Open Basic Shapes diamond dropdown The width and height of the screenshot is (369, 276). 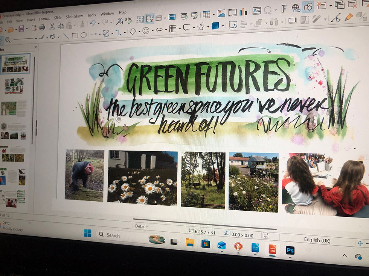click(x=139, y=31)
